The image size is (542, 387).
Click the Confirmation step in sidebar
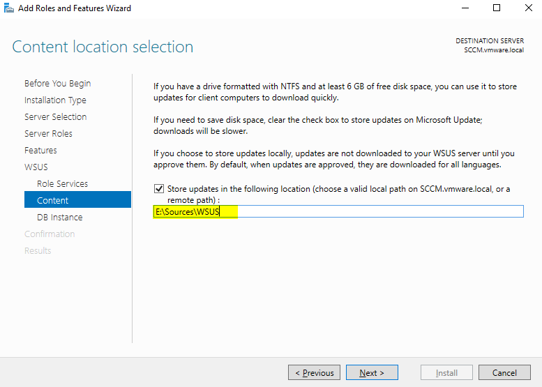[50, 234]
